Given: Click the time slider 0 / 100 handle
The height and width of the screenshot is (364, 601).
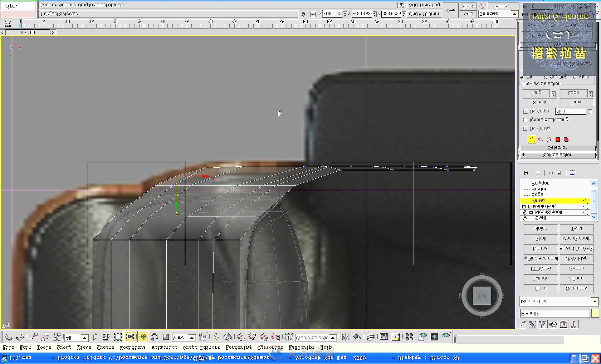Looking at the screenshot, I should [28, 32].
